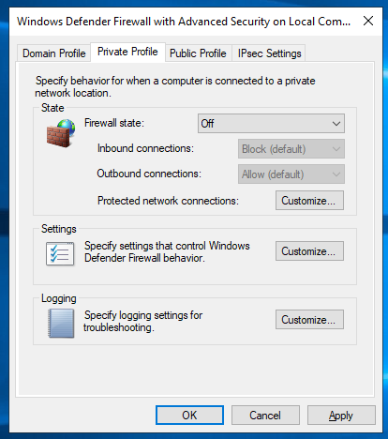Image resolution: width=388 pixels, height=439 pixels.
Task: Open the Public Profile tab
Action: click(x=198, y=53)
